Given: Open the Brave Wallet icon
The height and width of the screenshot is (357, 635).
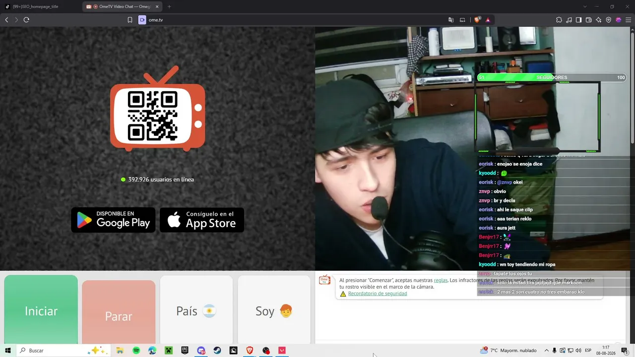Looking at the screenshot, I should 589,20.
